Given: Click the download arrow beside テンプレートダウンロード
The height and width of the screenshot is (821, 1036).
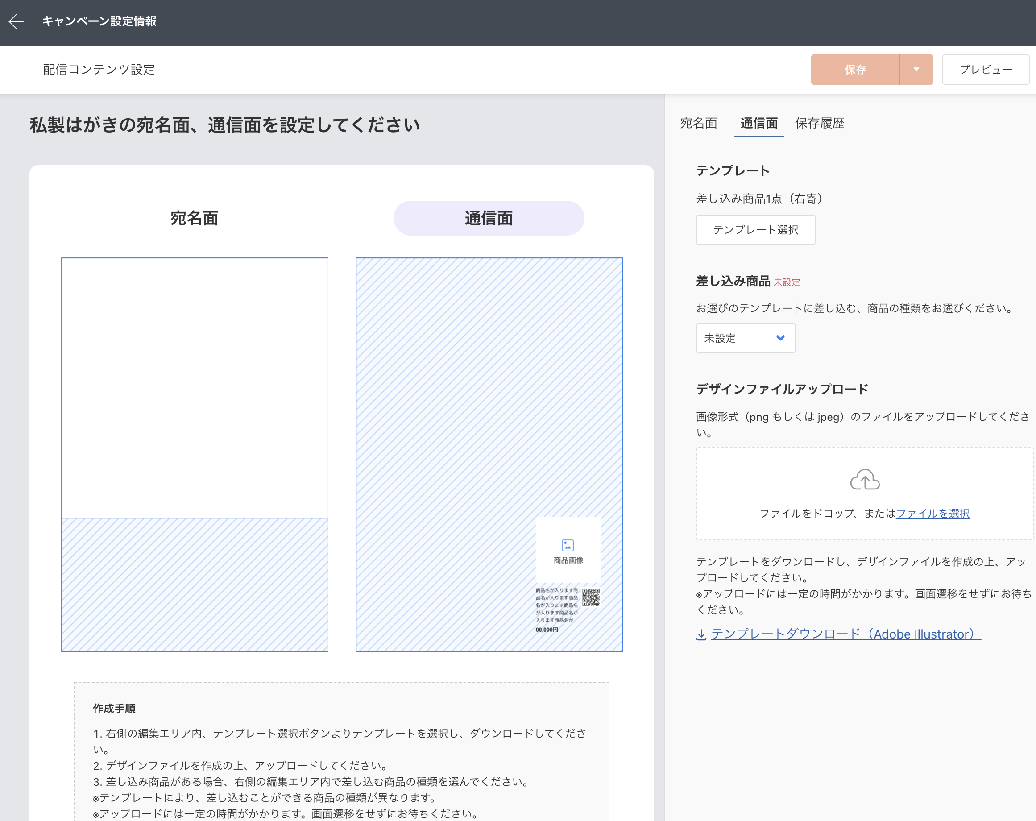Looking at the screenshot, I should [x=701, y=634].
